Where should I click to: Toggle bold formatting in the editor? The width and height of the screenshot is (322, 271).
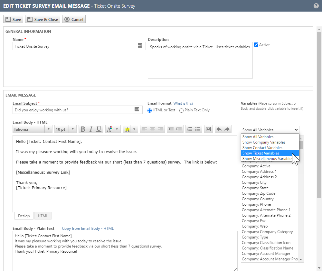83,129
